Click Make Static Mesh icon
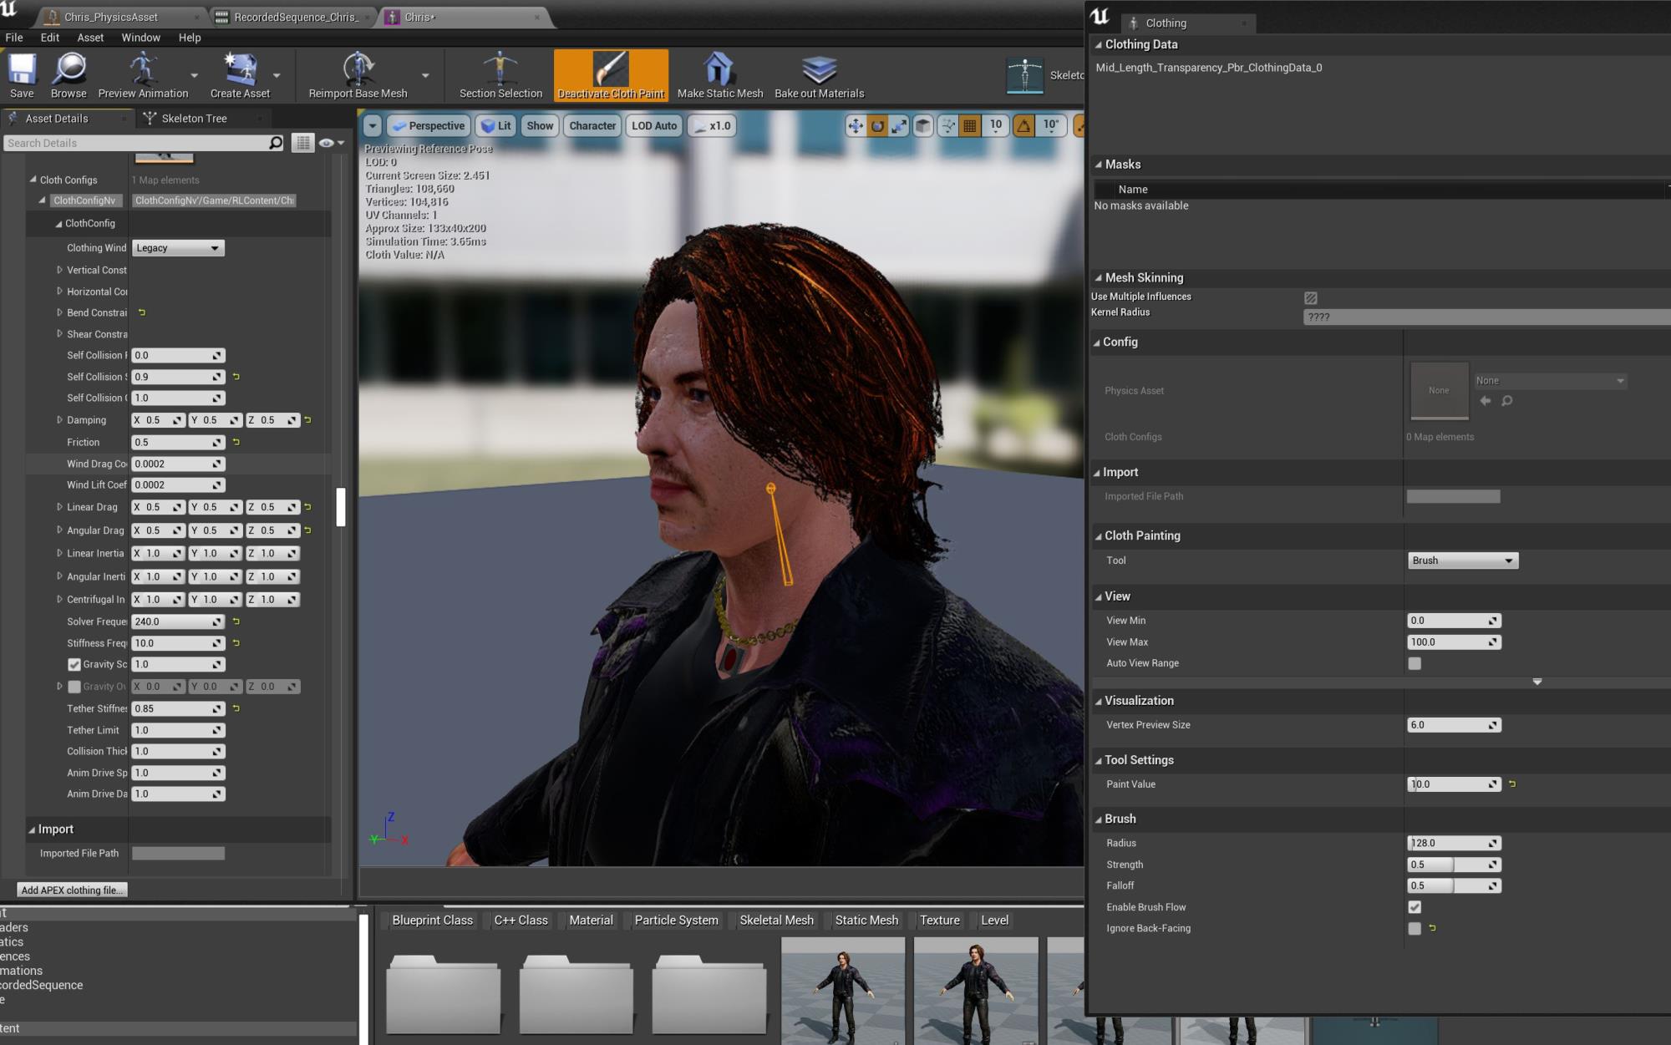 point(719,75)
